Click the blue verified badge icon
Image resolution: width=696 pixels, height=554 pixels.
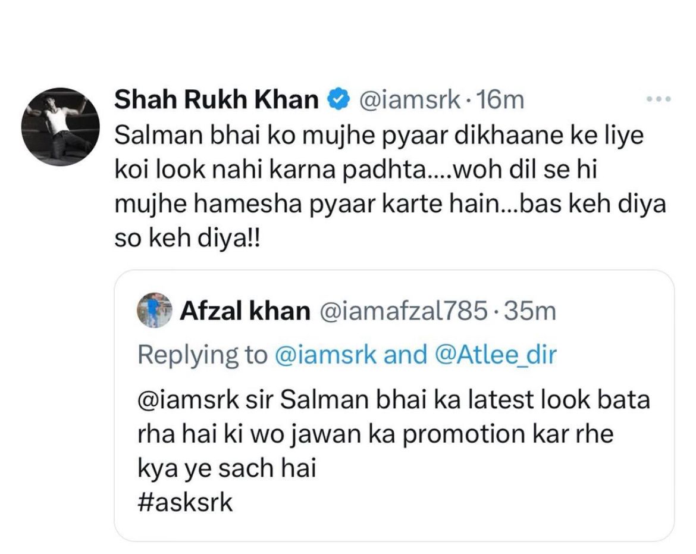pyautogui.click(x=338, y=100)
